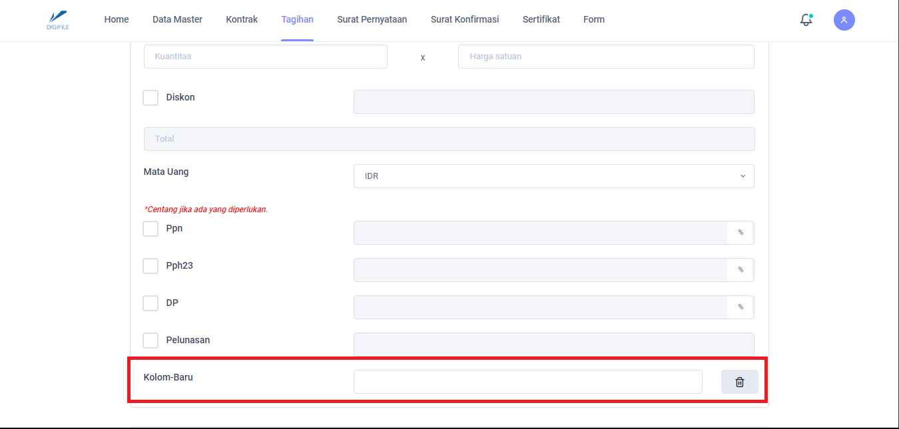Open the notification bell
Image resolution: width=899 pixels, height=429 pixels.
tap(806, 20)
